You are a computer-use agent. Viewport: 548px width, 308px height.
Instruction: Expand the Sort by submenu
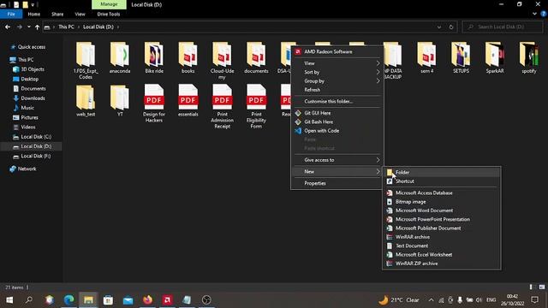click(x=337, y=72)
